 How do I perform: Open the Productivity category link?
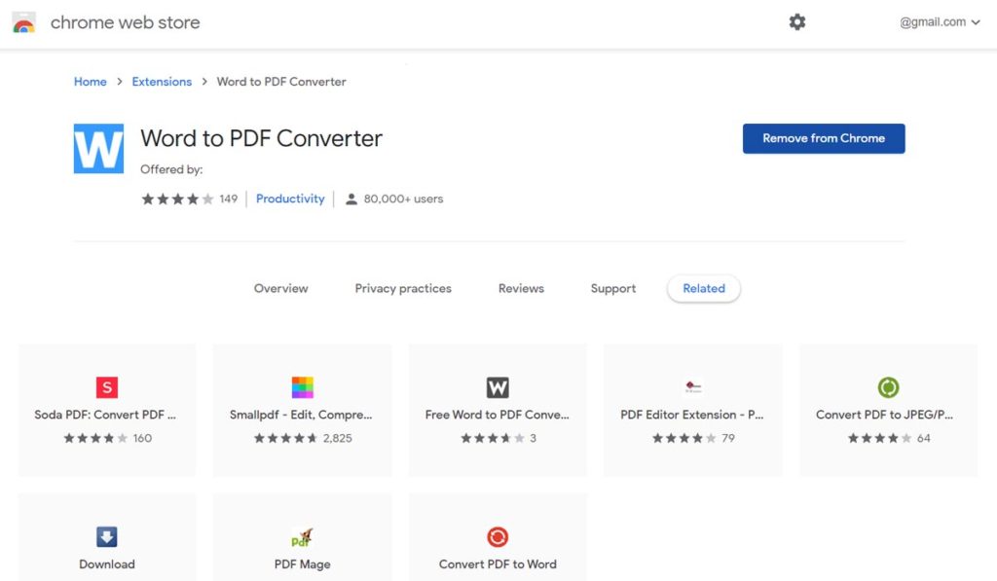pos(290,199)
